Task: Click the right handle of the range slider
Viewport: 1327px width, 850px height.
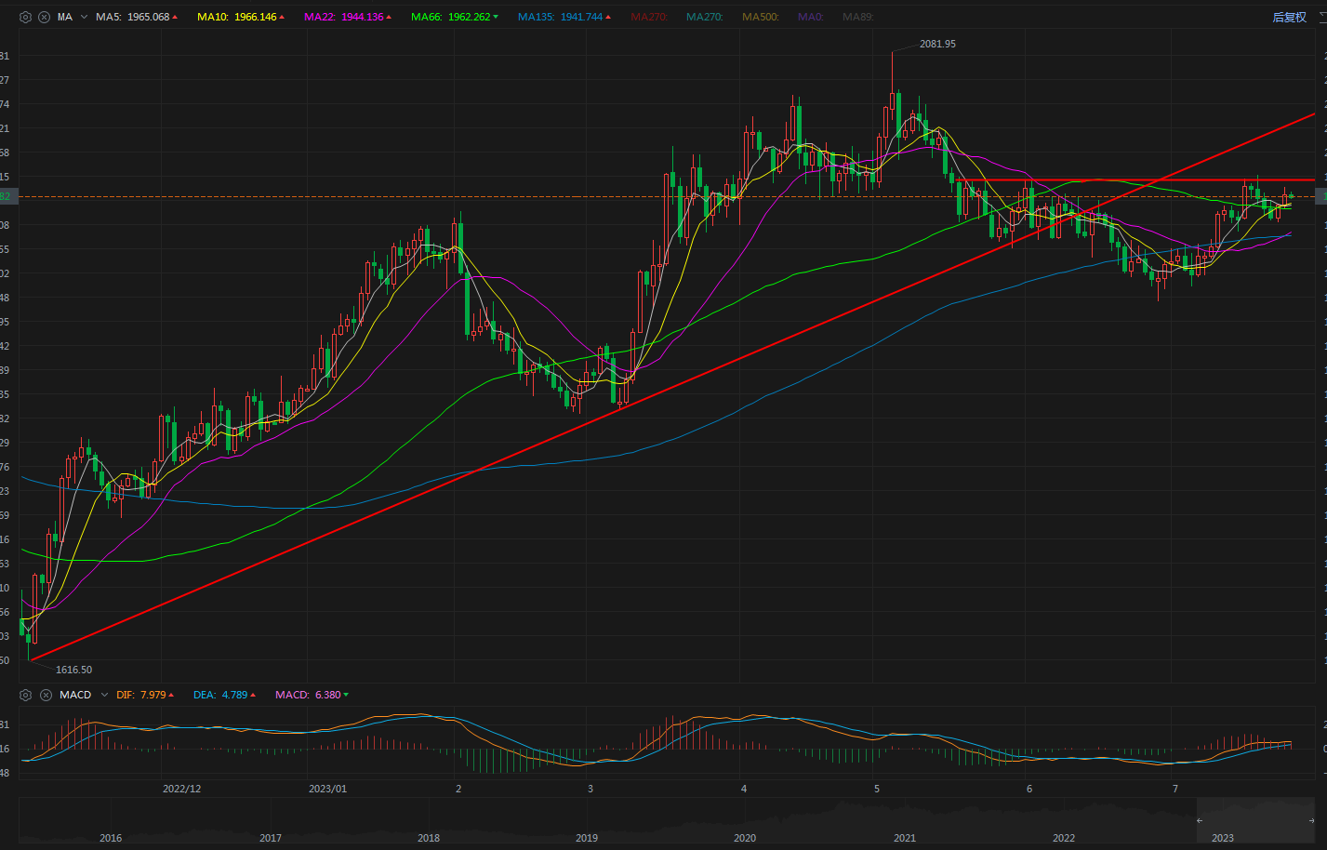Action: coord(1311,820)
